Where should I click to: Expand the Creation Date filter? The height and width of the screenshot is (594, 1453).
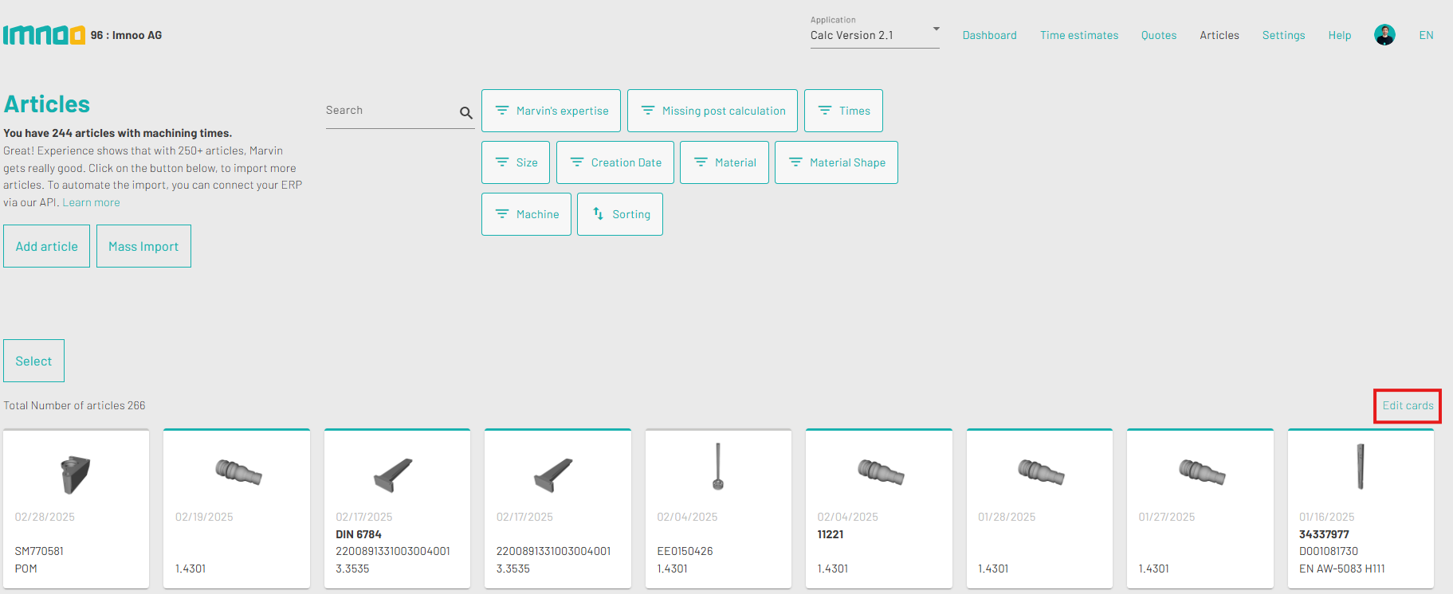coord(615,162)
